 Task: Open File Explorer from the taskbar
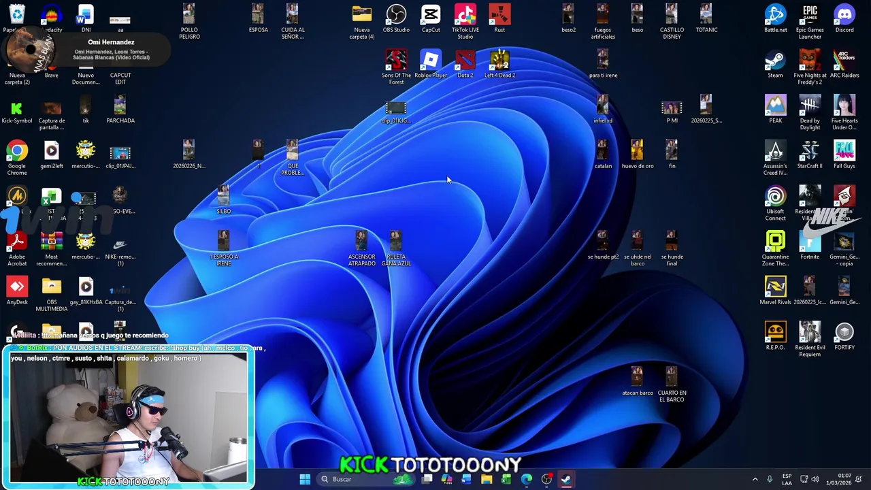pos(487,479)
